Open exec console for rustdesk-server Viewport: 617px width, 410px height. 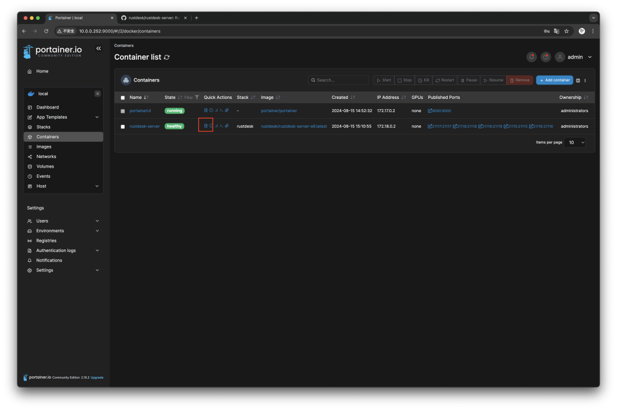(222, 126)
